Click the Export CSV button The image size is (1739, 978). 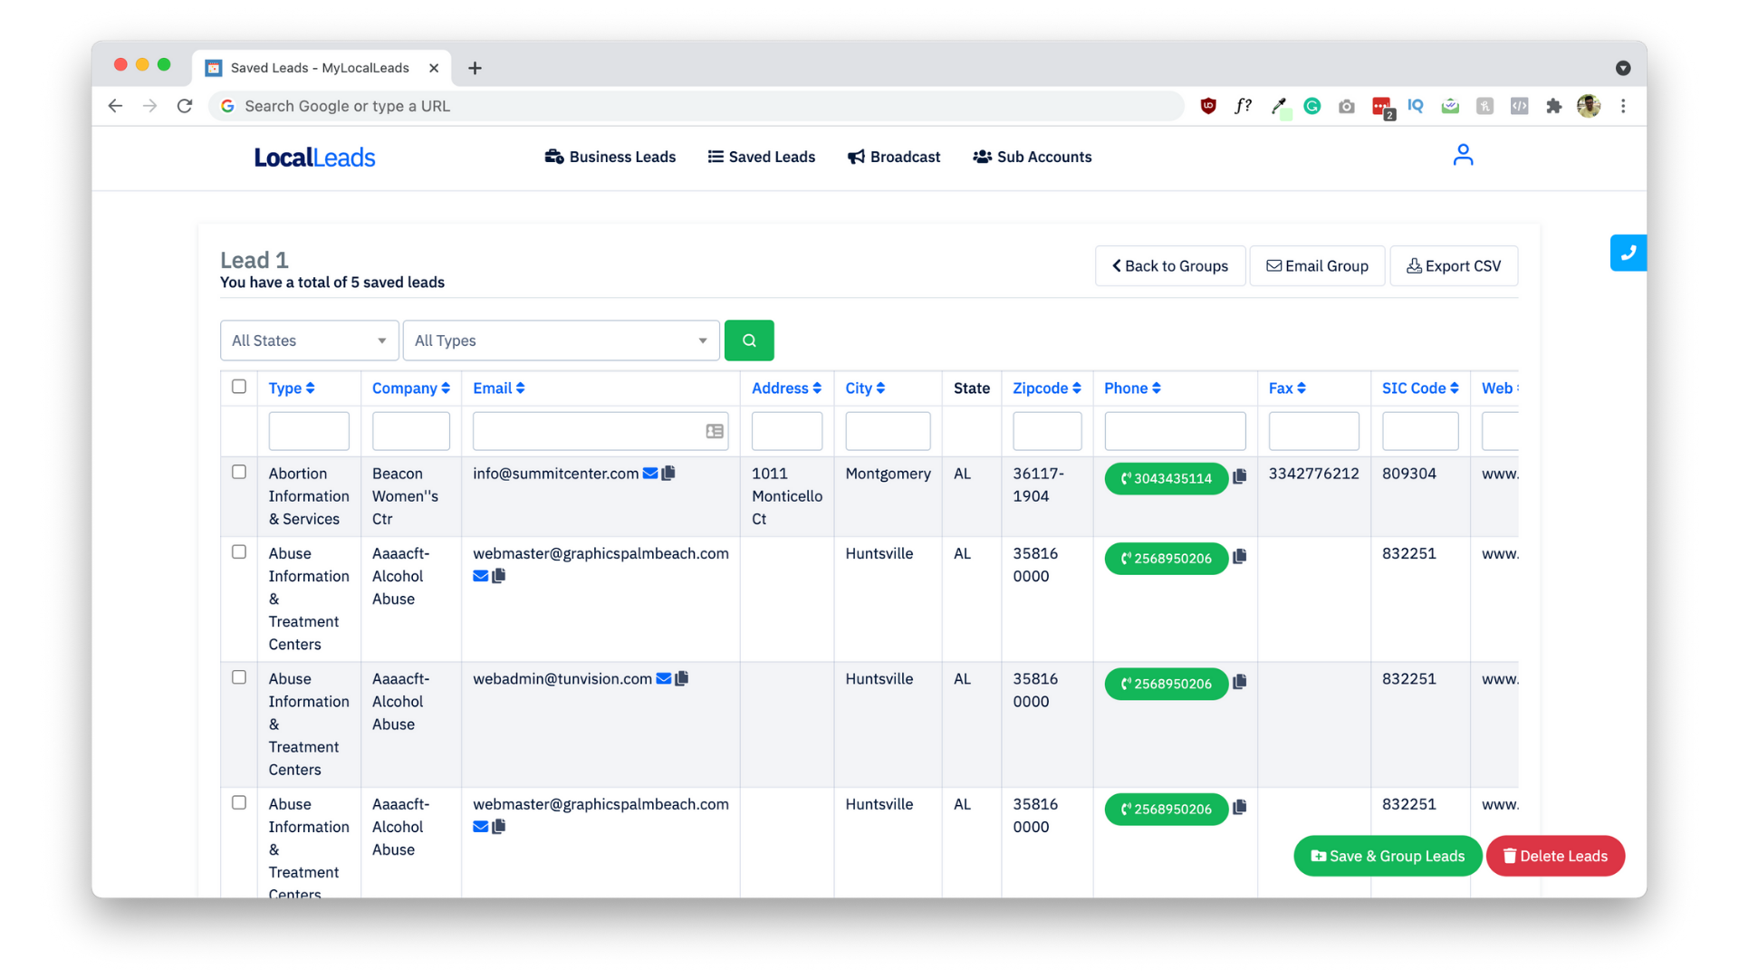[x=1453, y=266]
